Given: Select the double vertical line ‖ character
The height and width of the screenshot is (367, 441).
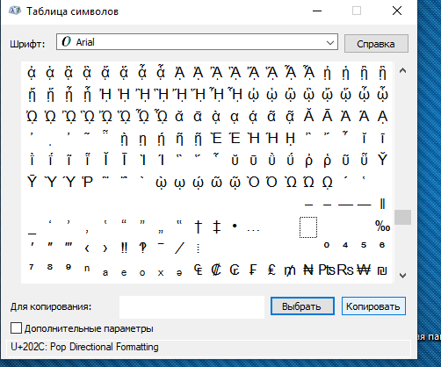Looking at the screenshot, I should 382,204.
